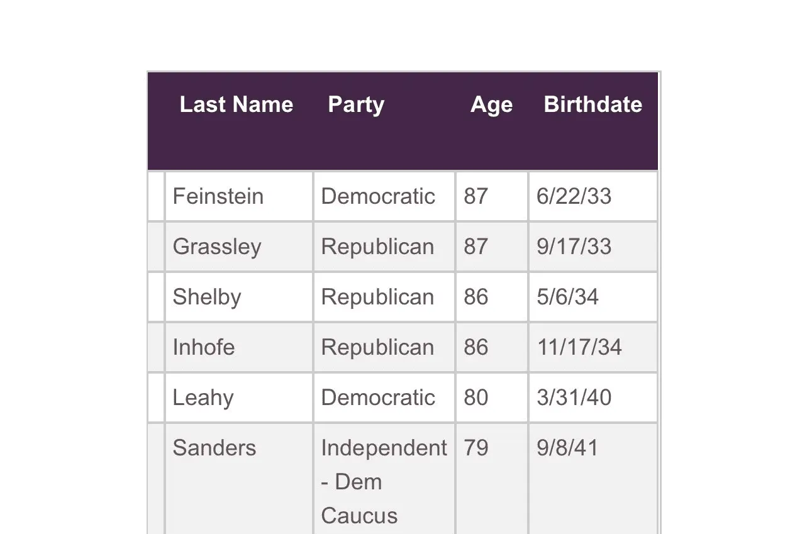
Task: Select the Feinstein last name cell
Action: [x=218, y=196]
